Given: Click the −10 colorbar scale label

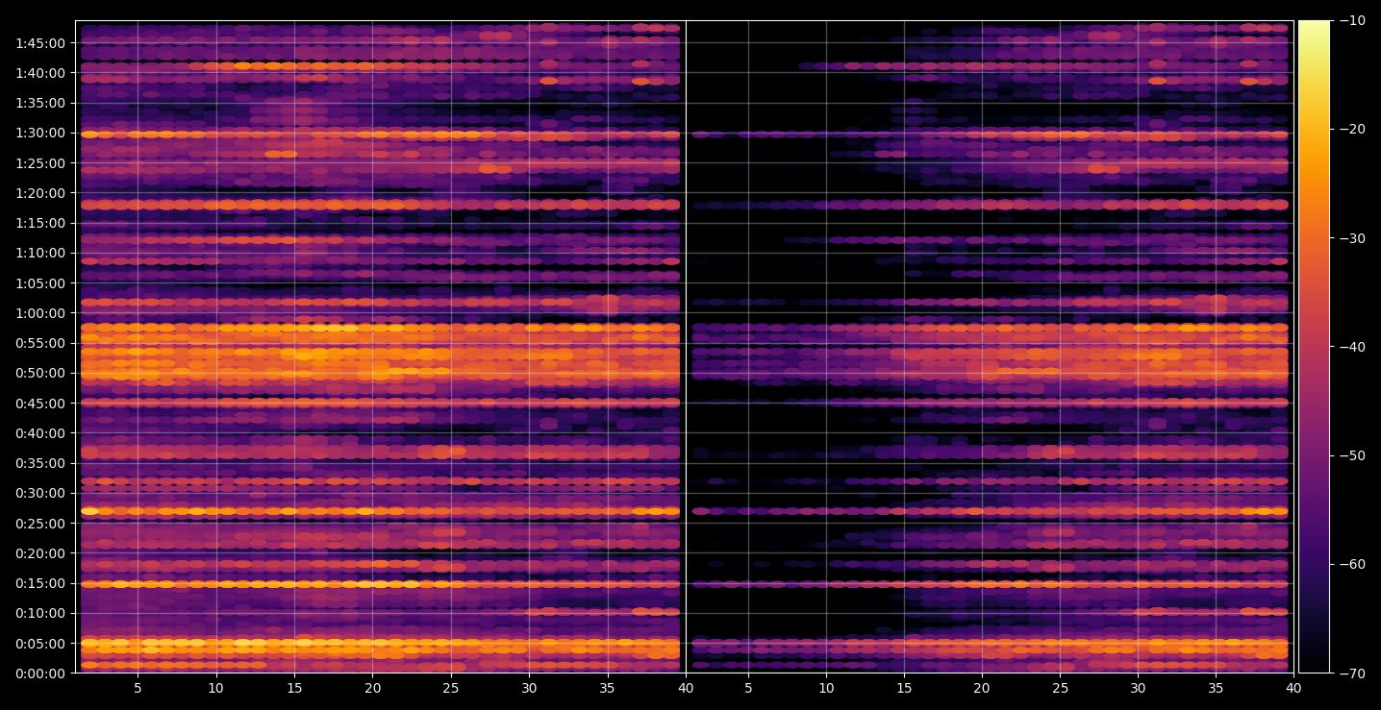Looking at the screenshot, I should (1352, 20).
